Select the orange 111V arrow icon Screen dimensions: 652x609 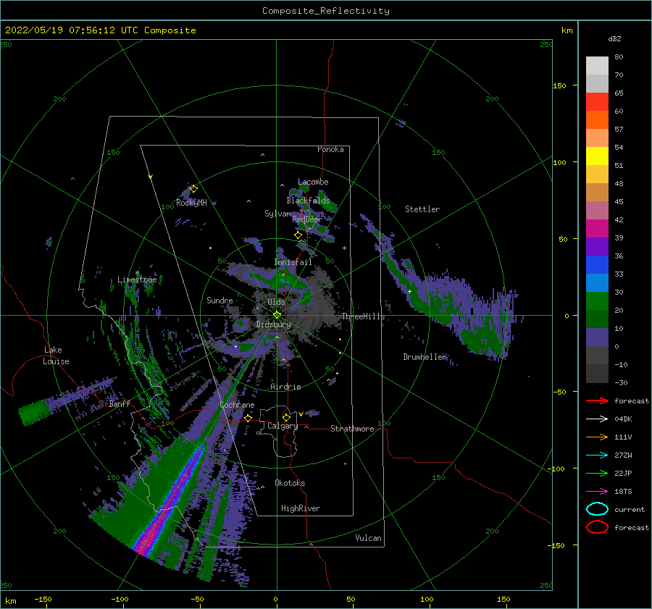pos(597,437)
